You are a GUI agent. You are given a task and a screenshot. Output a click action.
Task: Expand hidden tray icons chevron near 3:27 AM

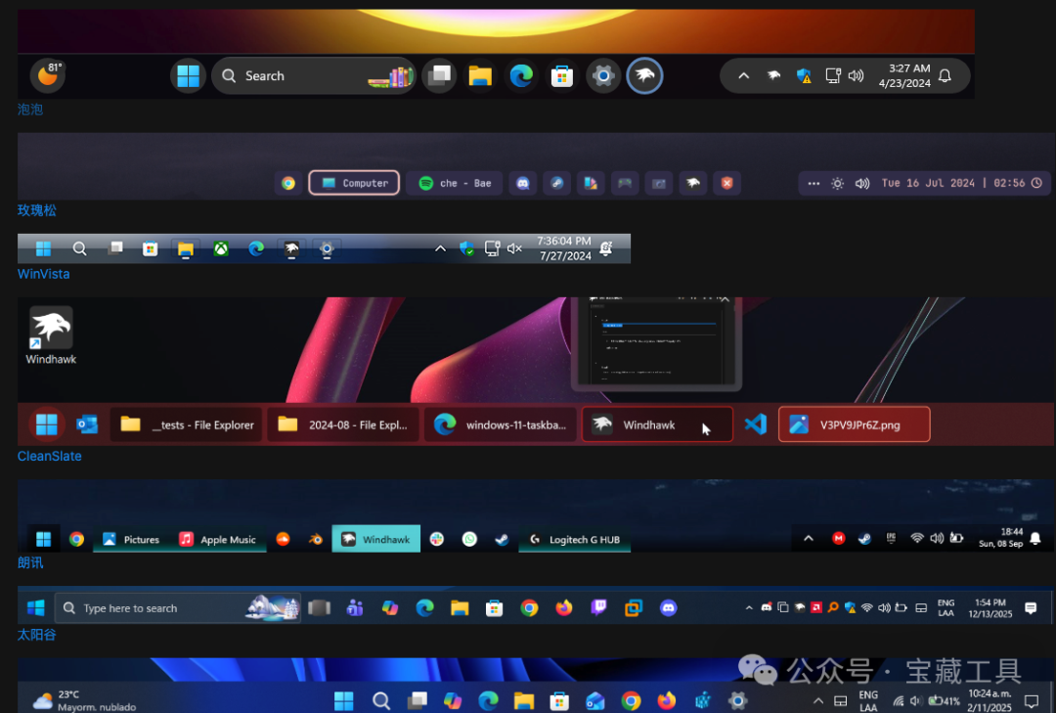(x=743, y=75)
